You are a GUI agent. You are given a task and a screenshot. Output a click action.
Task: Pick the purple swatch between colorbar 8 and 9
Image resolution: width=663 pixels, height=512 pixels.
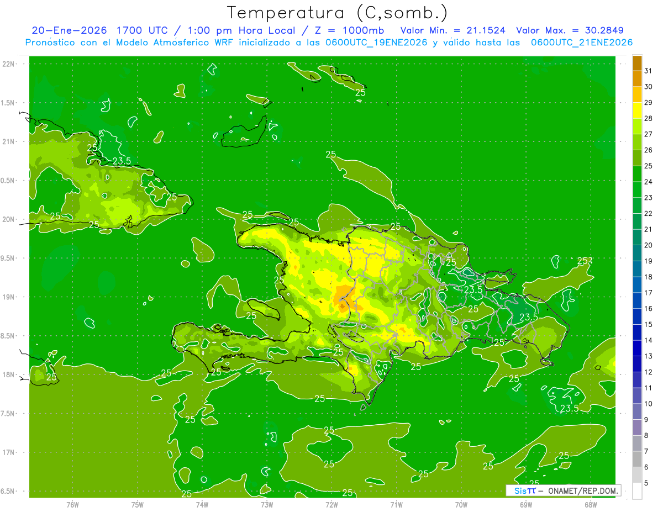[x=637, y=427]
